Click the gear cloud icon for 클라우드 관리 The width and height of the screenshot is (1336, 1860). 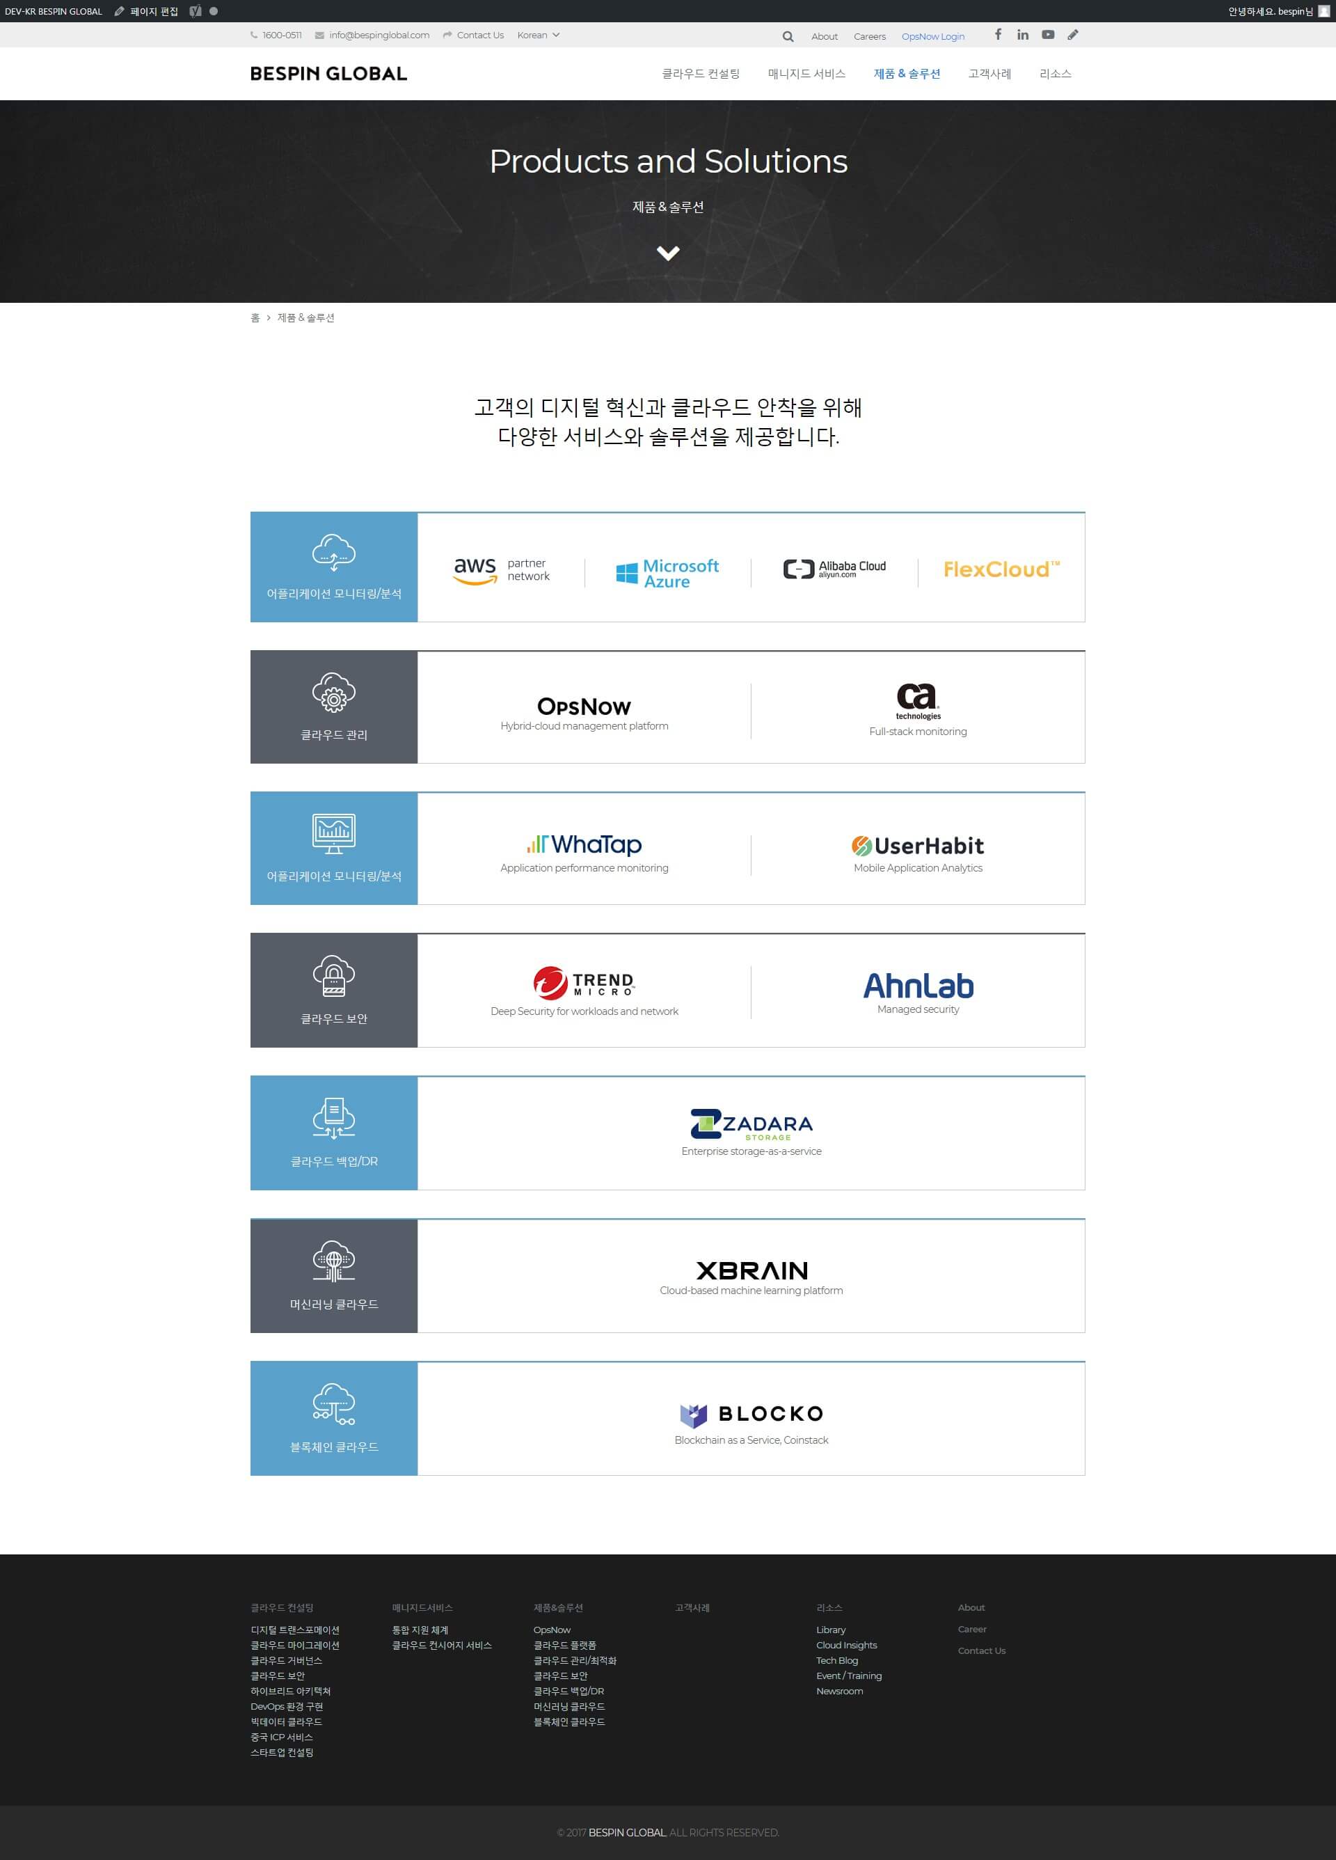(x=333, y=693)
